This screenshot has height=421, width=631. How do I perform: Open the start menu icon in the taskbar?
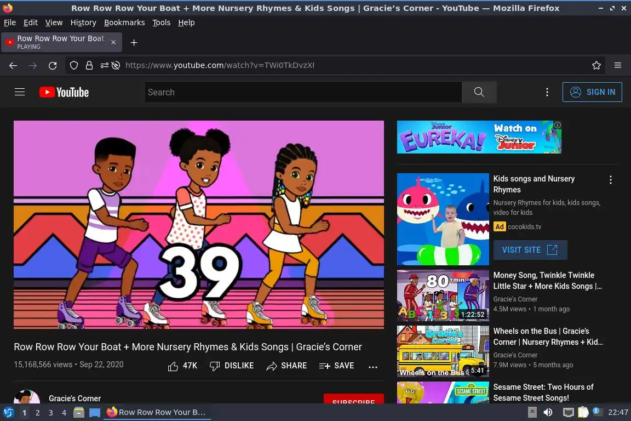pyautogui.click(x=8, y=412)
